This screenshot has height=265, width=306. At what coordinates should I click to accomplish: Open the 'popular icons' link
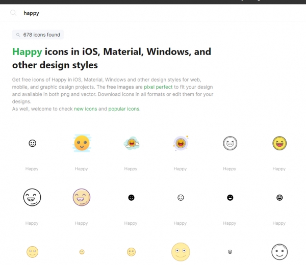click(x=124, y=109)
